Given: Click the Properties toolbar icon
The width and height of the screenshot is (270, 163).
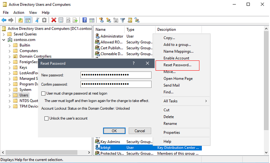Looking at the screenshot, I should tap(61, 20).
